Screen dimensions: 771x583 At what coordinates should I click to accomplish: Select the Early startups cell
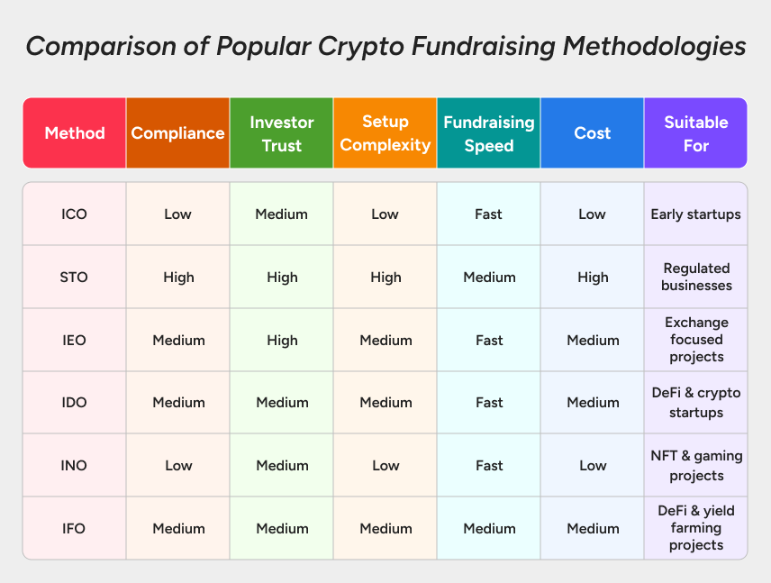(695, 214)
